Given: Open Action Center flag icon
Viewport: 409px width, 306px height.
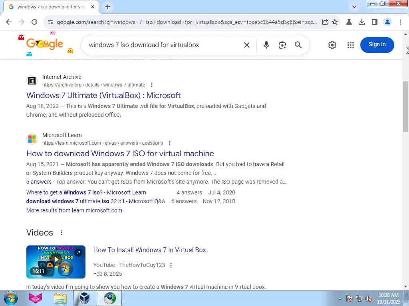Looking at the screenshot, I should (x=349, y=299).
